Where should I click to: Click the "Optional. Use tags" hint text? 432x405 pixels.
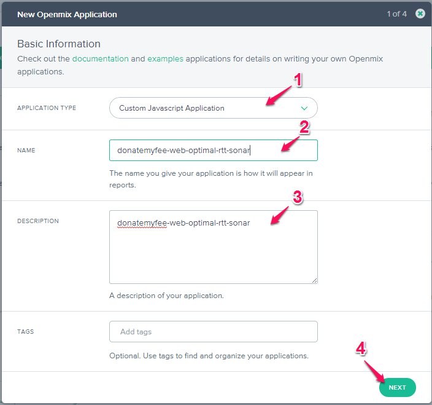click(209, 356)
